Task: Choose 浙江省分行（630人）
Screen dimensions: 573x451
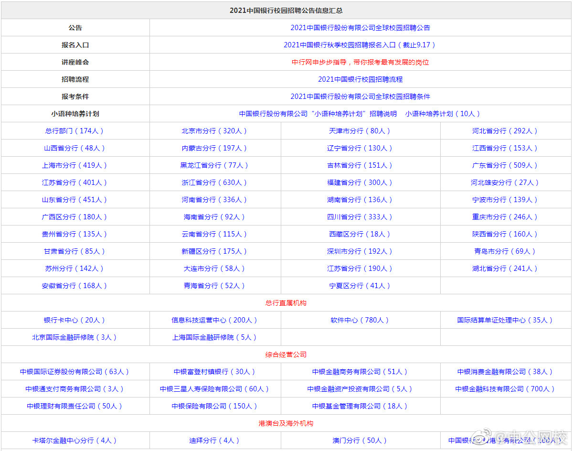Action: pos(214,183)
